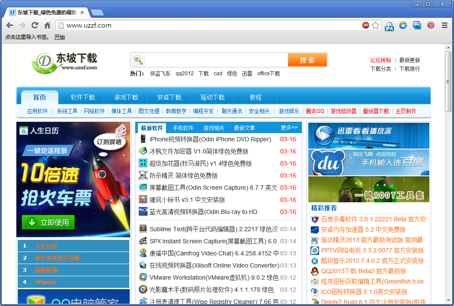Viewport: 454px width, 306px height.
Task: Open 安卓内存加速器 5.2 recommendation
Action: pos(363,229)
